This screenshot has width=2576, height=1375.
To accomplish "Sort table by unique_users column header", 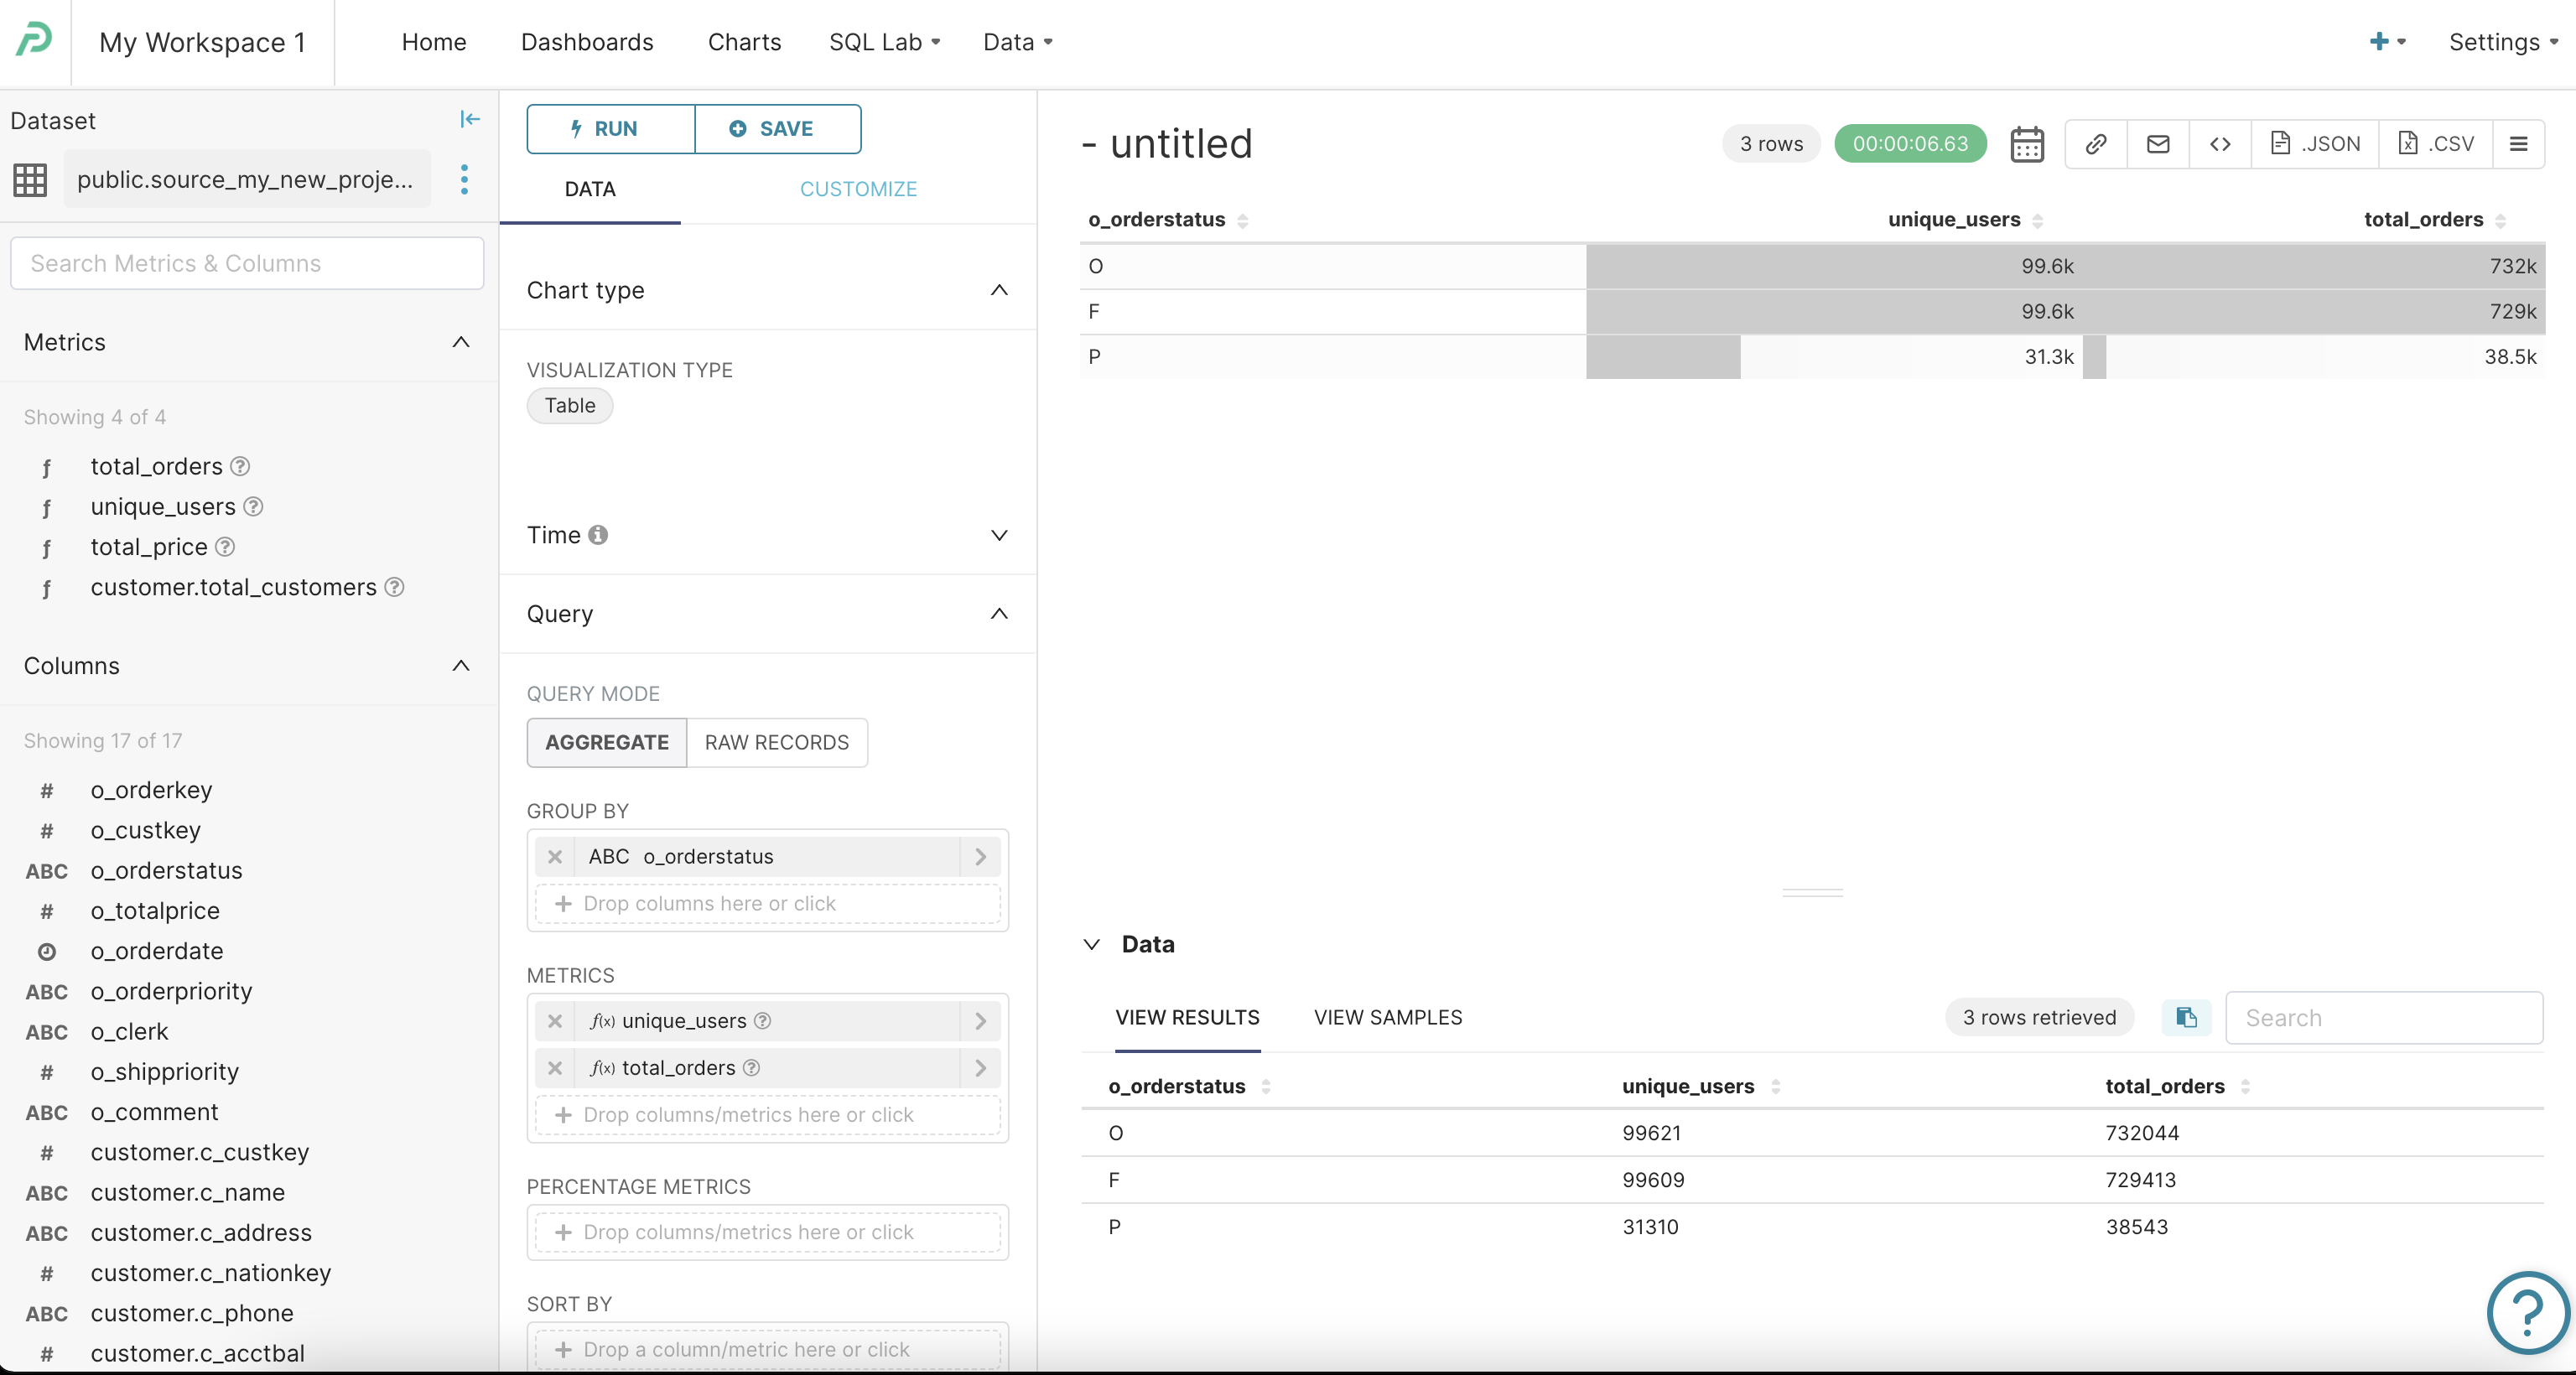I will pyautogui.click(x=1953, y=219).
